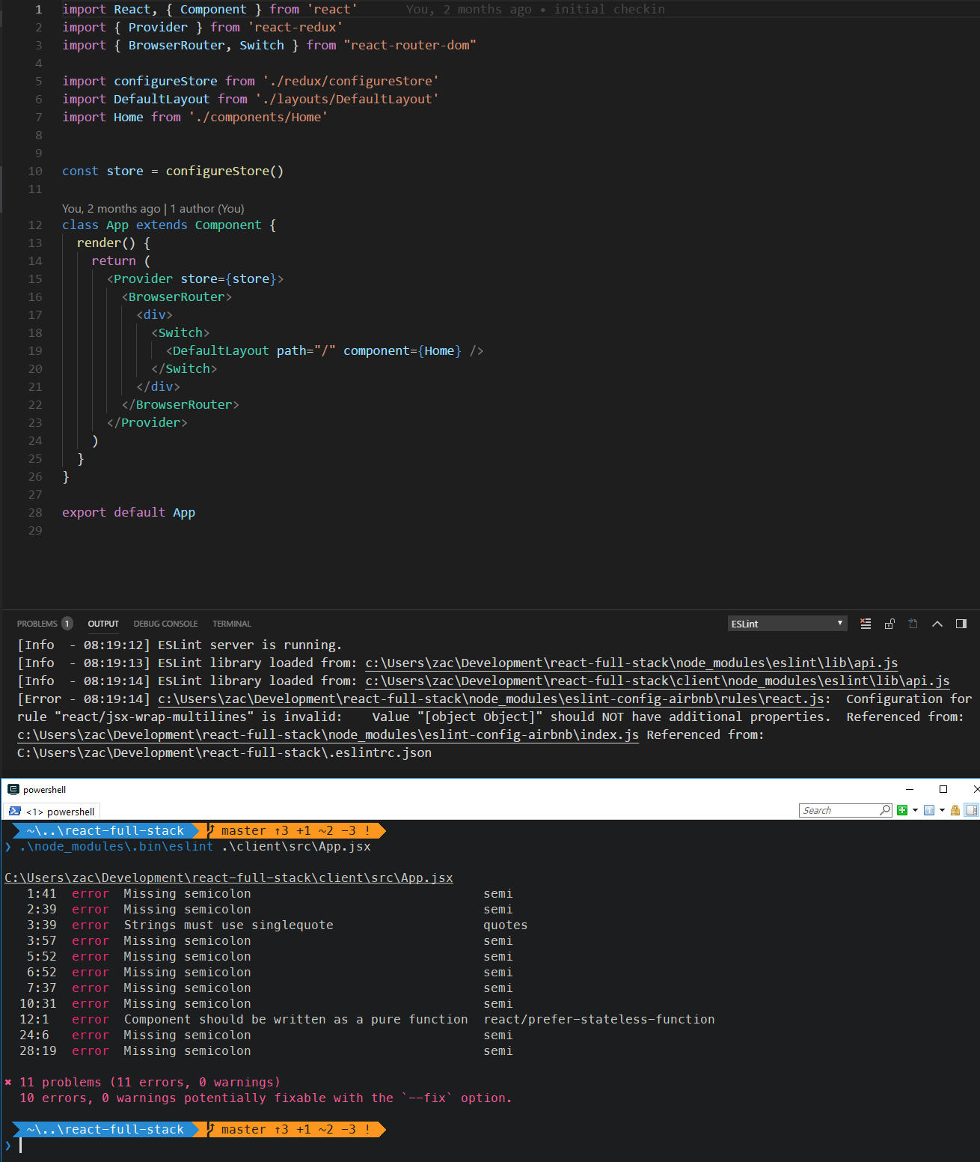
Task: Open the eslint-config-airbnb rules react.js link
Action: coord(491,699)
